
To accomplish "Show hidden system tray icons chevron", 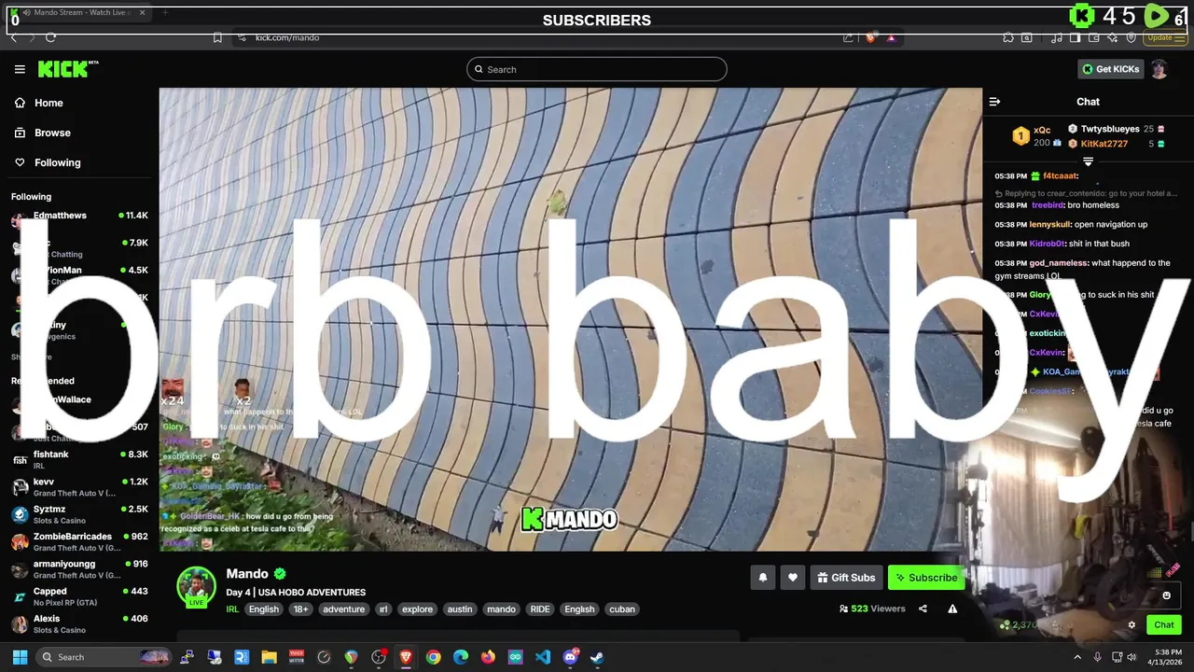I will click(x=1078, y=657).
